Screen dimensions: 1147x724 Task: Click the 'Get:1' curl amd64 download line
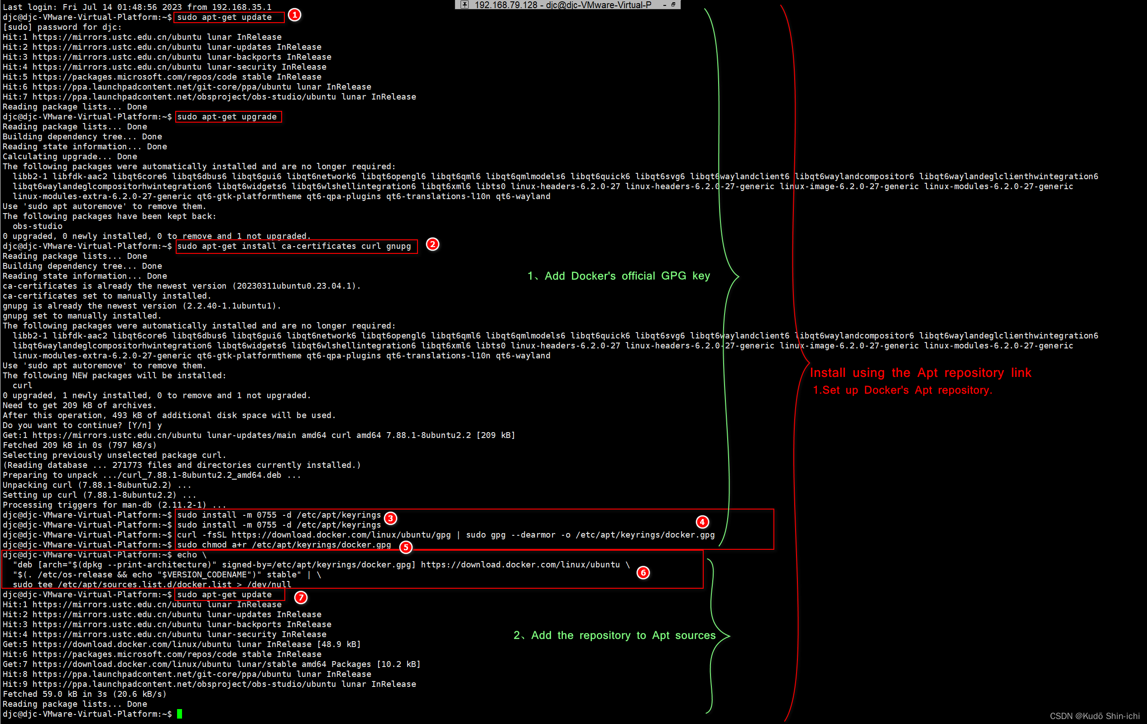click(x=259, y=436)
